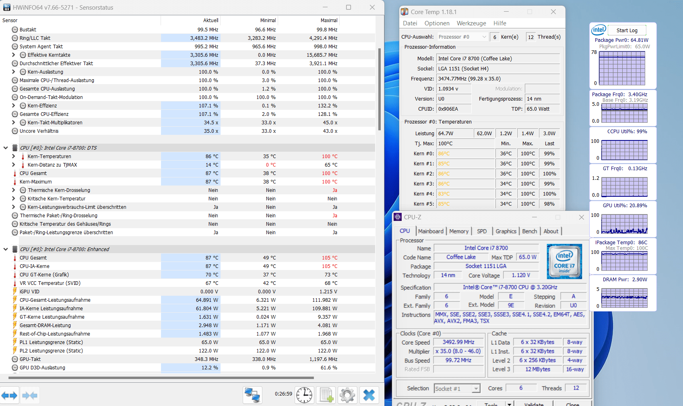This screenshot has height=406, width=683.
Task: Expand the Kern-Takt-Multiplikatoren row
Action: pyautogui.click(x=13, y=122)
